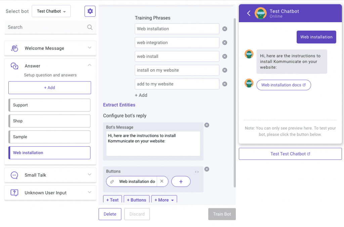344x227 pixels.
Task: Delete the Buttons block
Action: pyautogui.click(x=207, y=169)
